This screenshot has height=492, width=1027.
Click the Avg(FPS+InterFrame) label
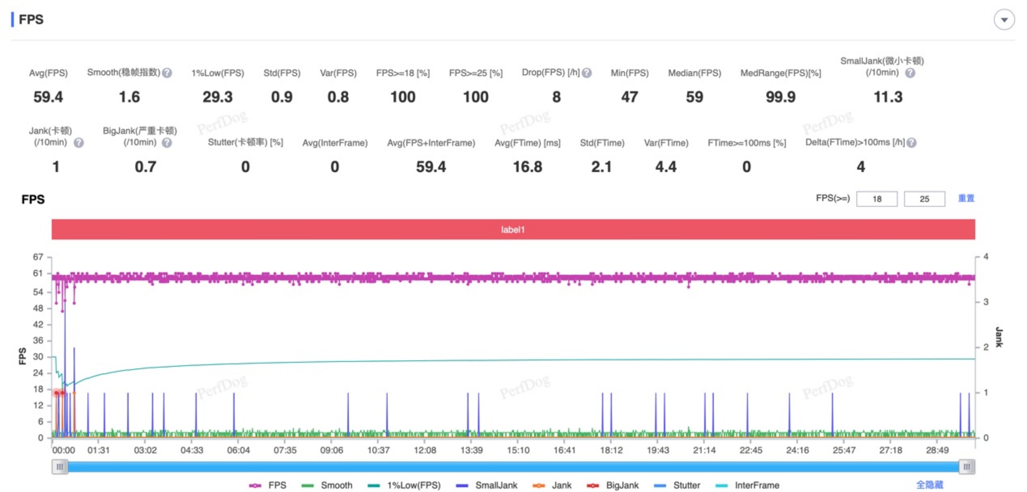pos(431,143)
